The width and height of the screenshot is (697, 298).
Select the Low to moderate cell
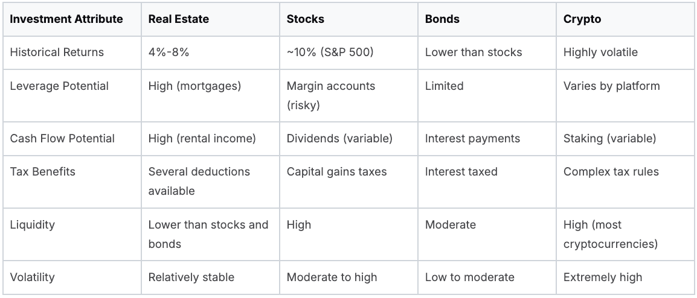(x=470, y=277)
